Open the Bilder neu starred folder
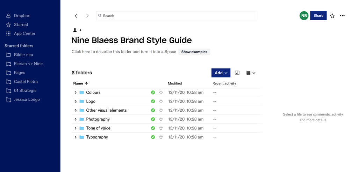Screen dimensions: 358x172 20,55
